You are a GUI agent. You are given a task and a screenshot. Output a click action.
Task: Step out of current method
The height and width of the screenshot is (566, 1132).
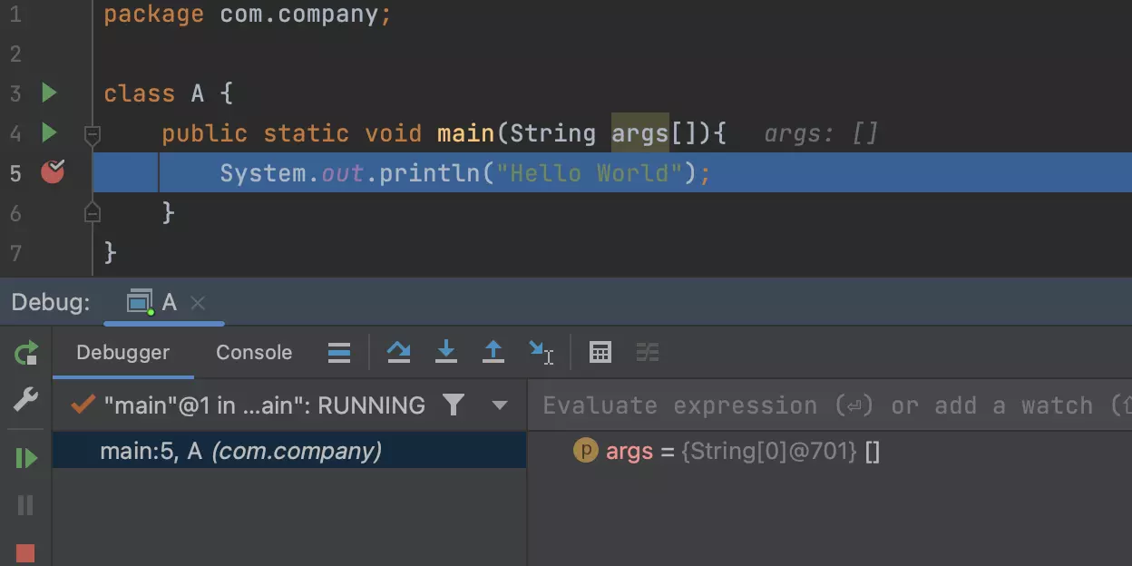tap(493, 353)
